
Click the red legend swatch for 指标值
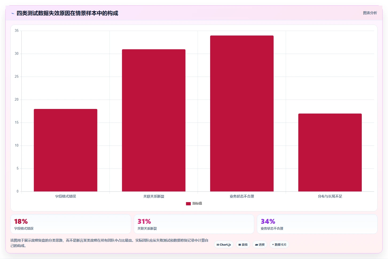click(x=188, y=203)
